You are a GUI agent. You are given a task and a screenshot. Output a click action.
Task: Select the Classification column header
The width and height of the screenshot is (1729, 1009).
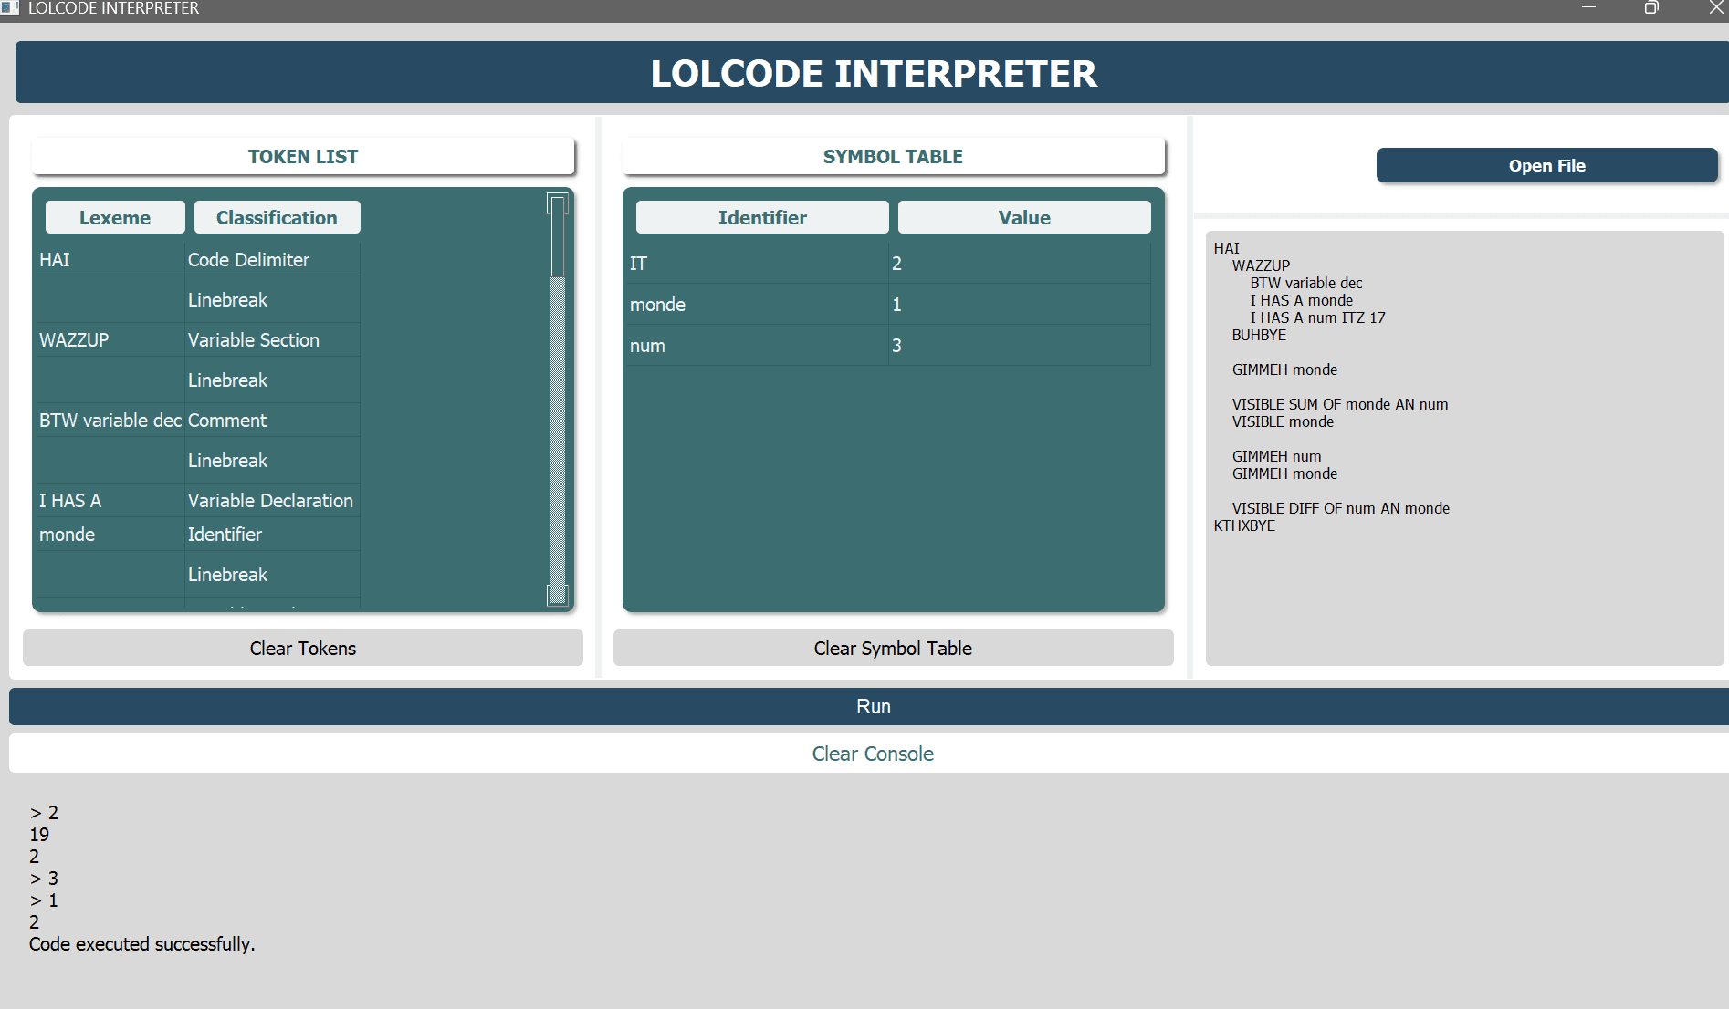(x=277, y=217)
